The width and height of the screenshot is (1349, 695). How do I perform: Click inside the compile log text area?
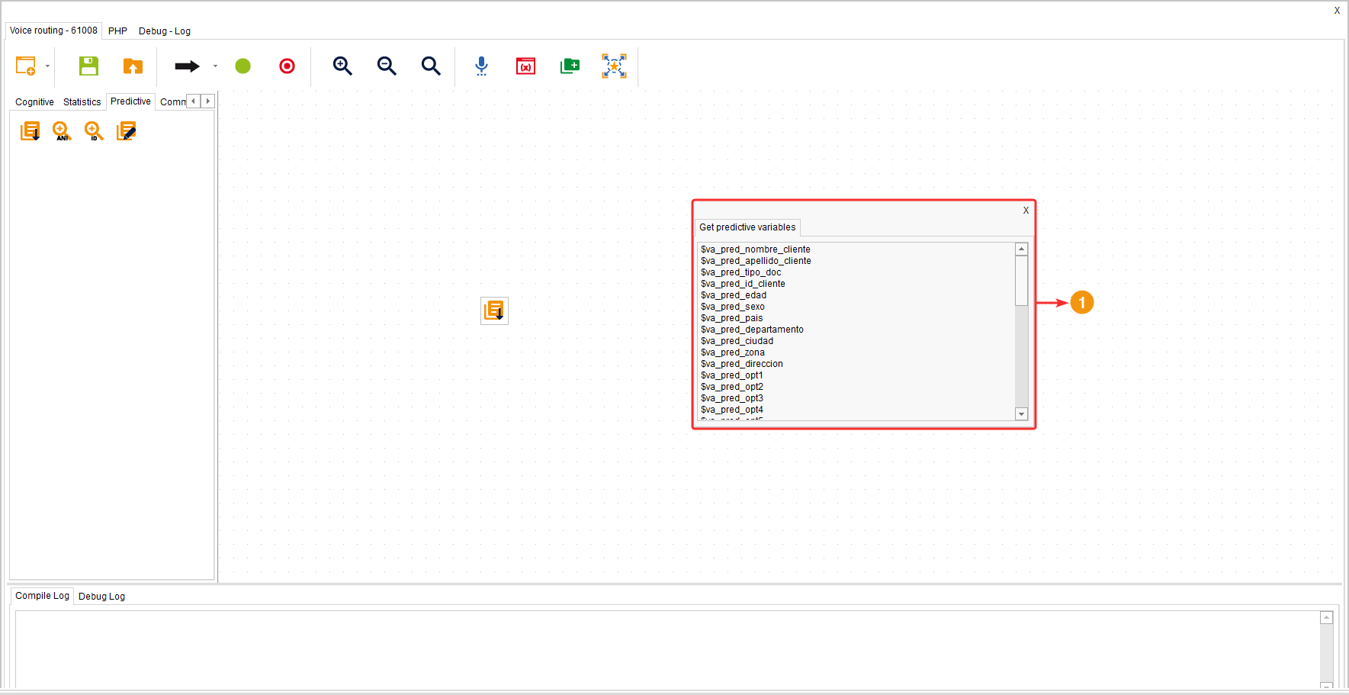pos(667,649)
